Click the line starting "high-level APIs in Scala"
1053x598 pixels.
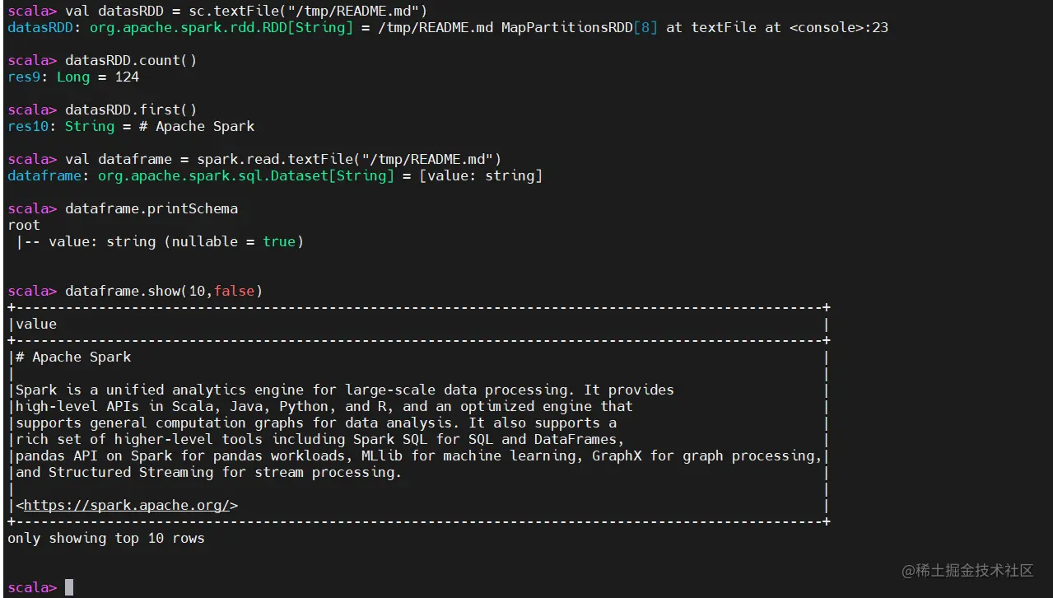click(324, 406)
